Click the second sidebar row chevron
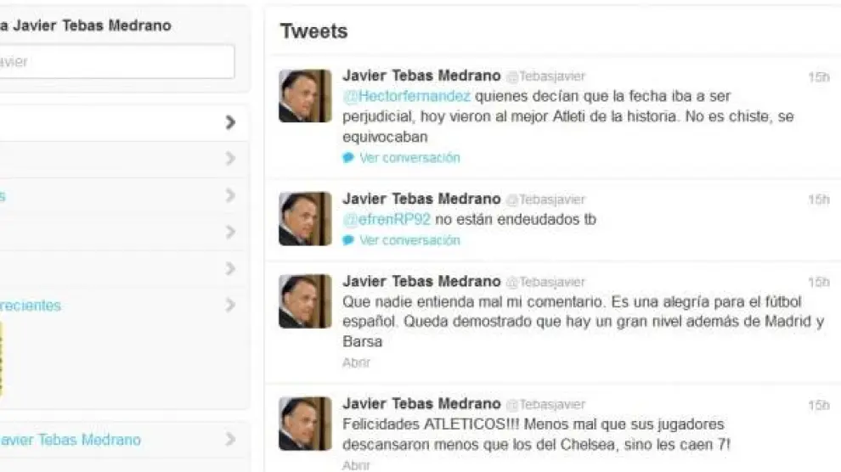This screenshot has width=841, height=472. (x=230, y=159)
